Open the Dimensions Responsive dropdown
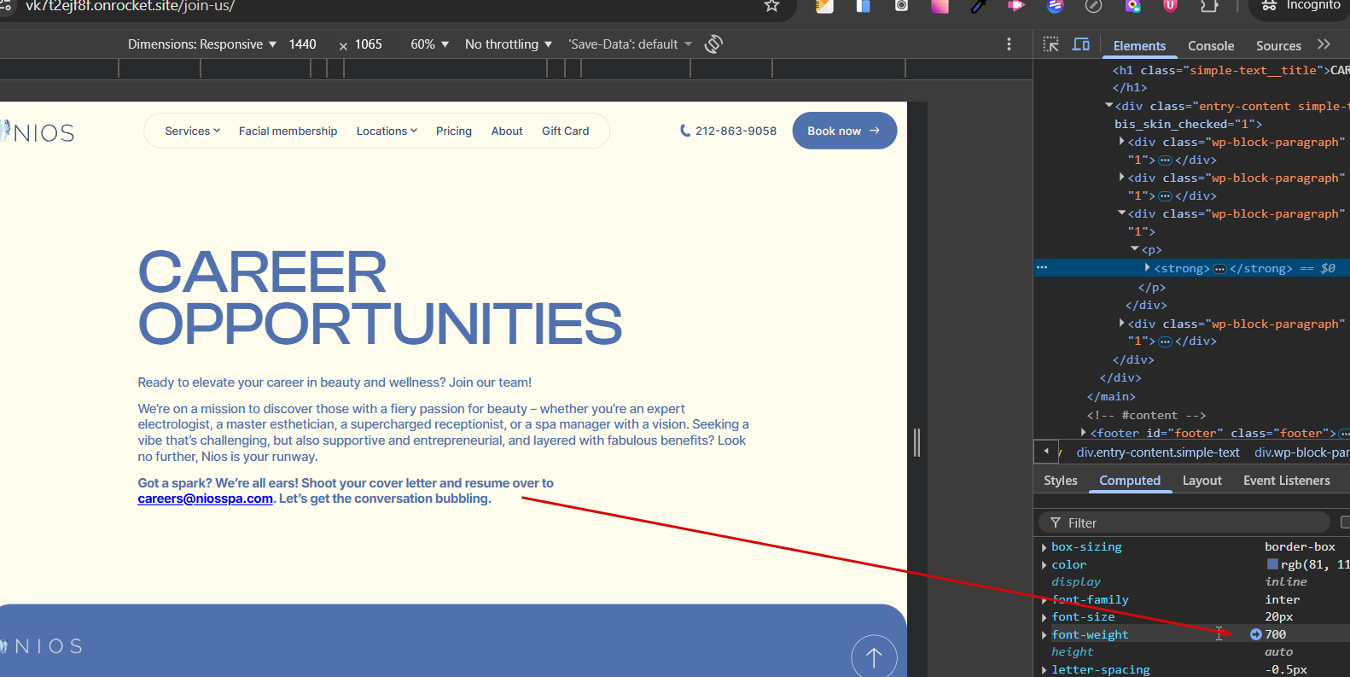This screenshot has height=677, width=1350. coord(202,44)
